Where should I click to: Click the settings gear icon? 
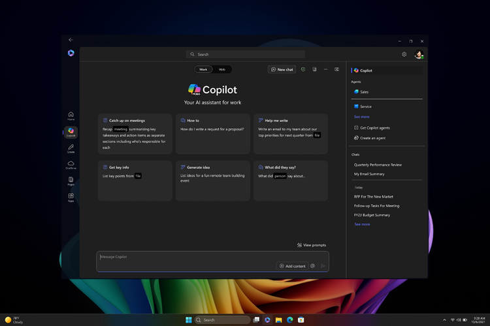pyautogui.click(x=404, y=55)
